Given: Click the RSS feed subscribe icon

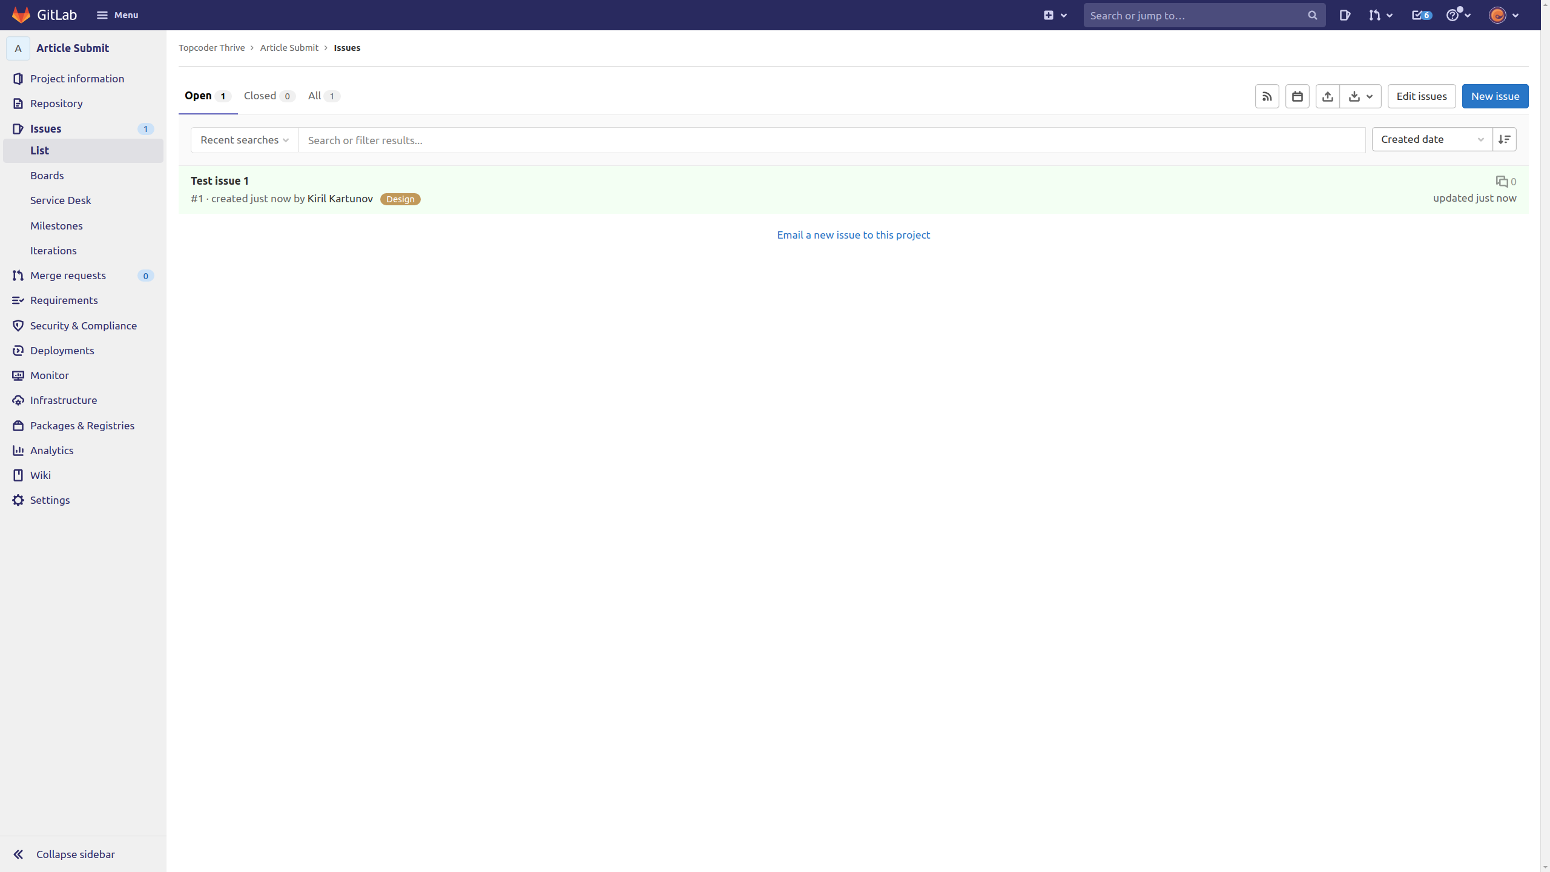Looking at the screenshot, I should point(1267,96).
